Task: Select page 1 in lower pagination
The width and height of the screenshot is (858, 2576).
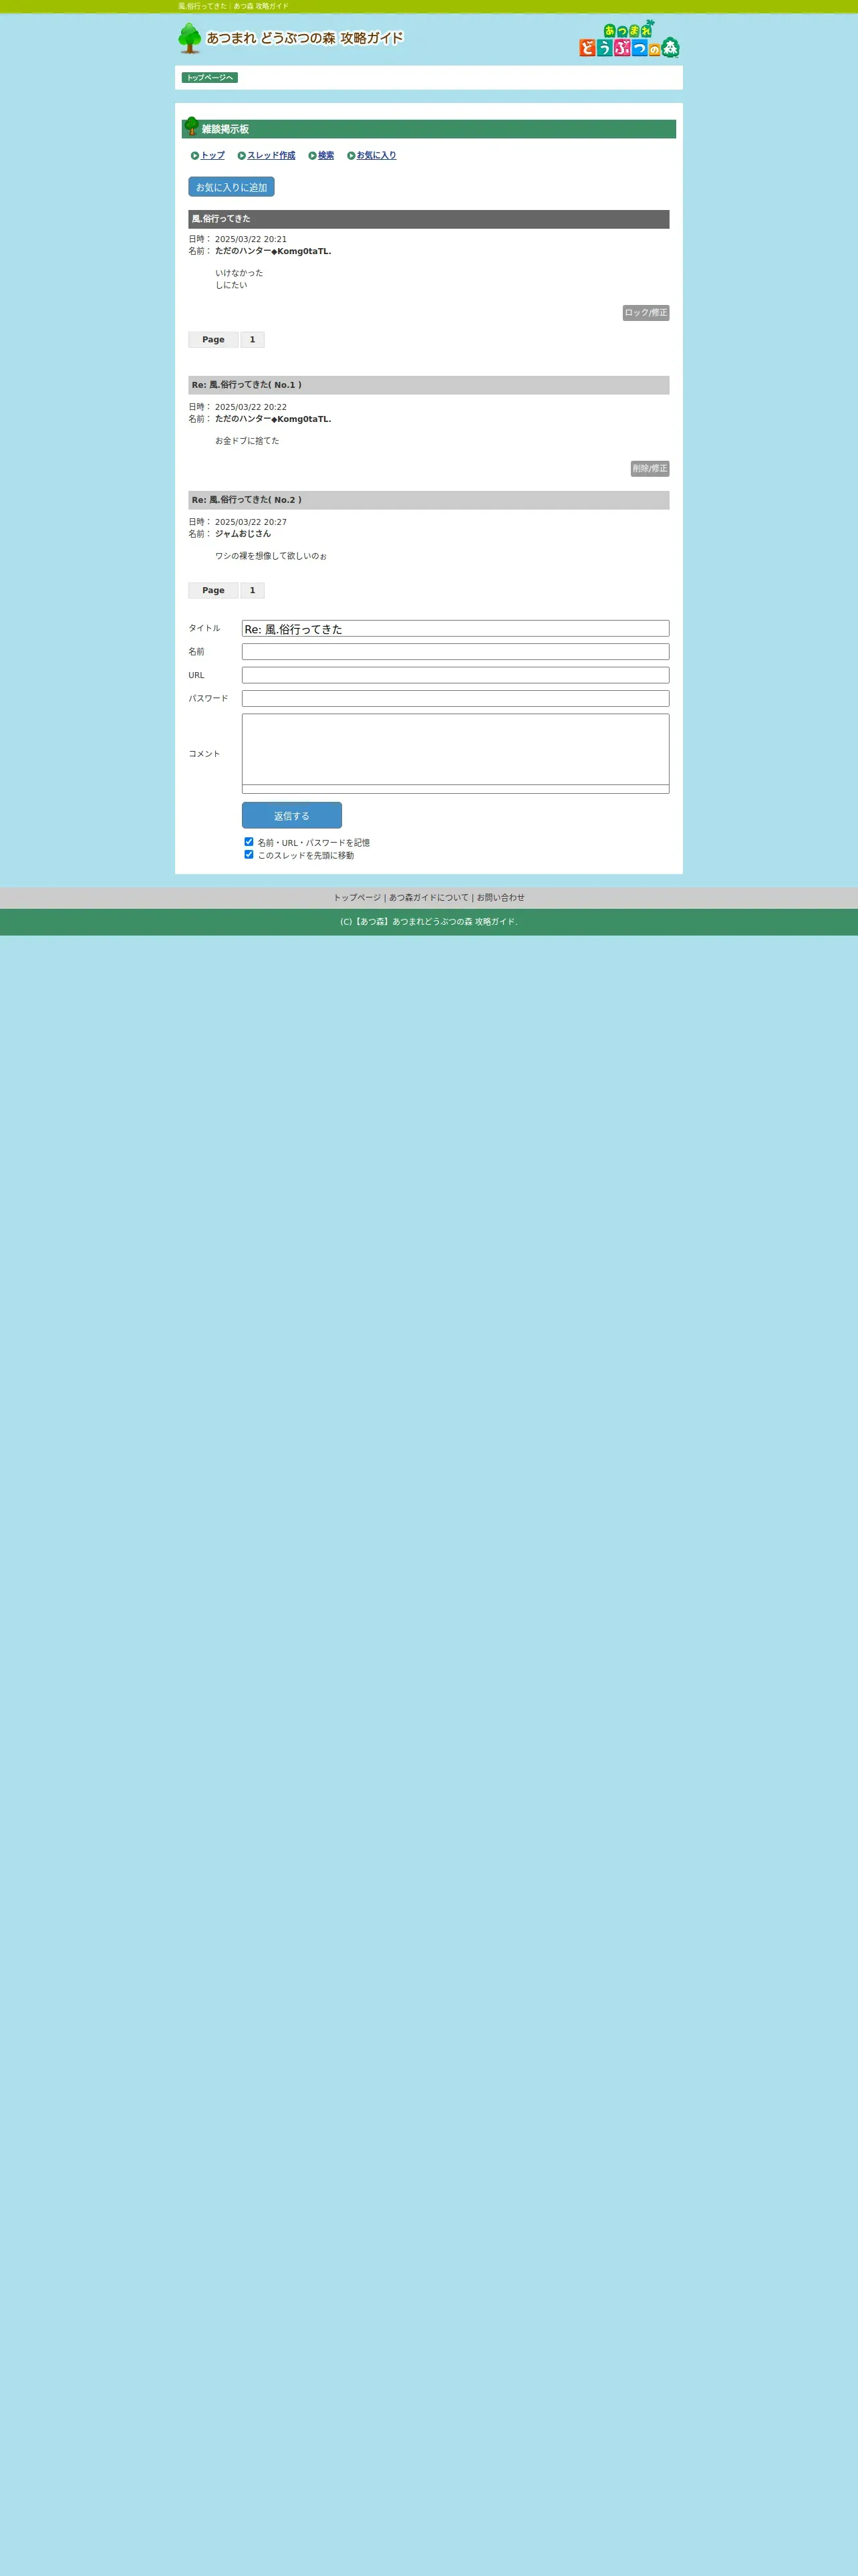Action: 253,591
